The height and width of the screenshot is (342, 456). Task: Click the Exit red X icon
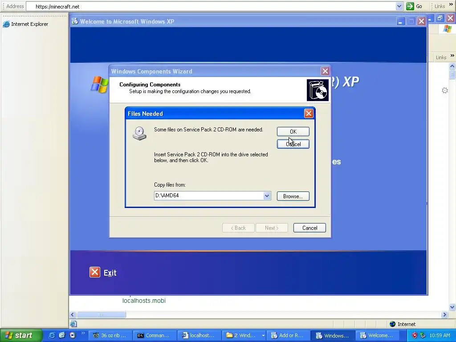click(95, 272)
